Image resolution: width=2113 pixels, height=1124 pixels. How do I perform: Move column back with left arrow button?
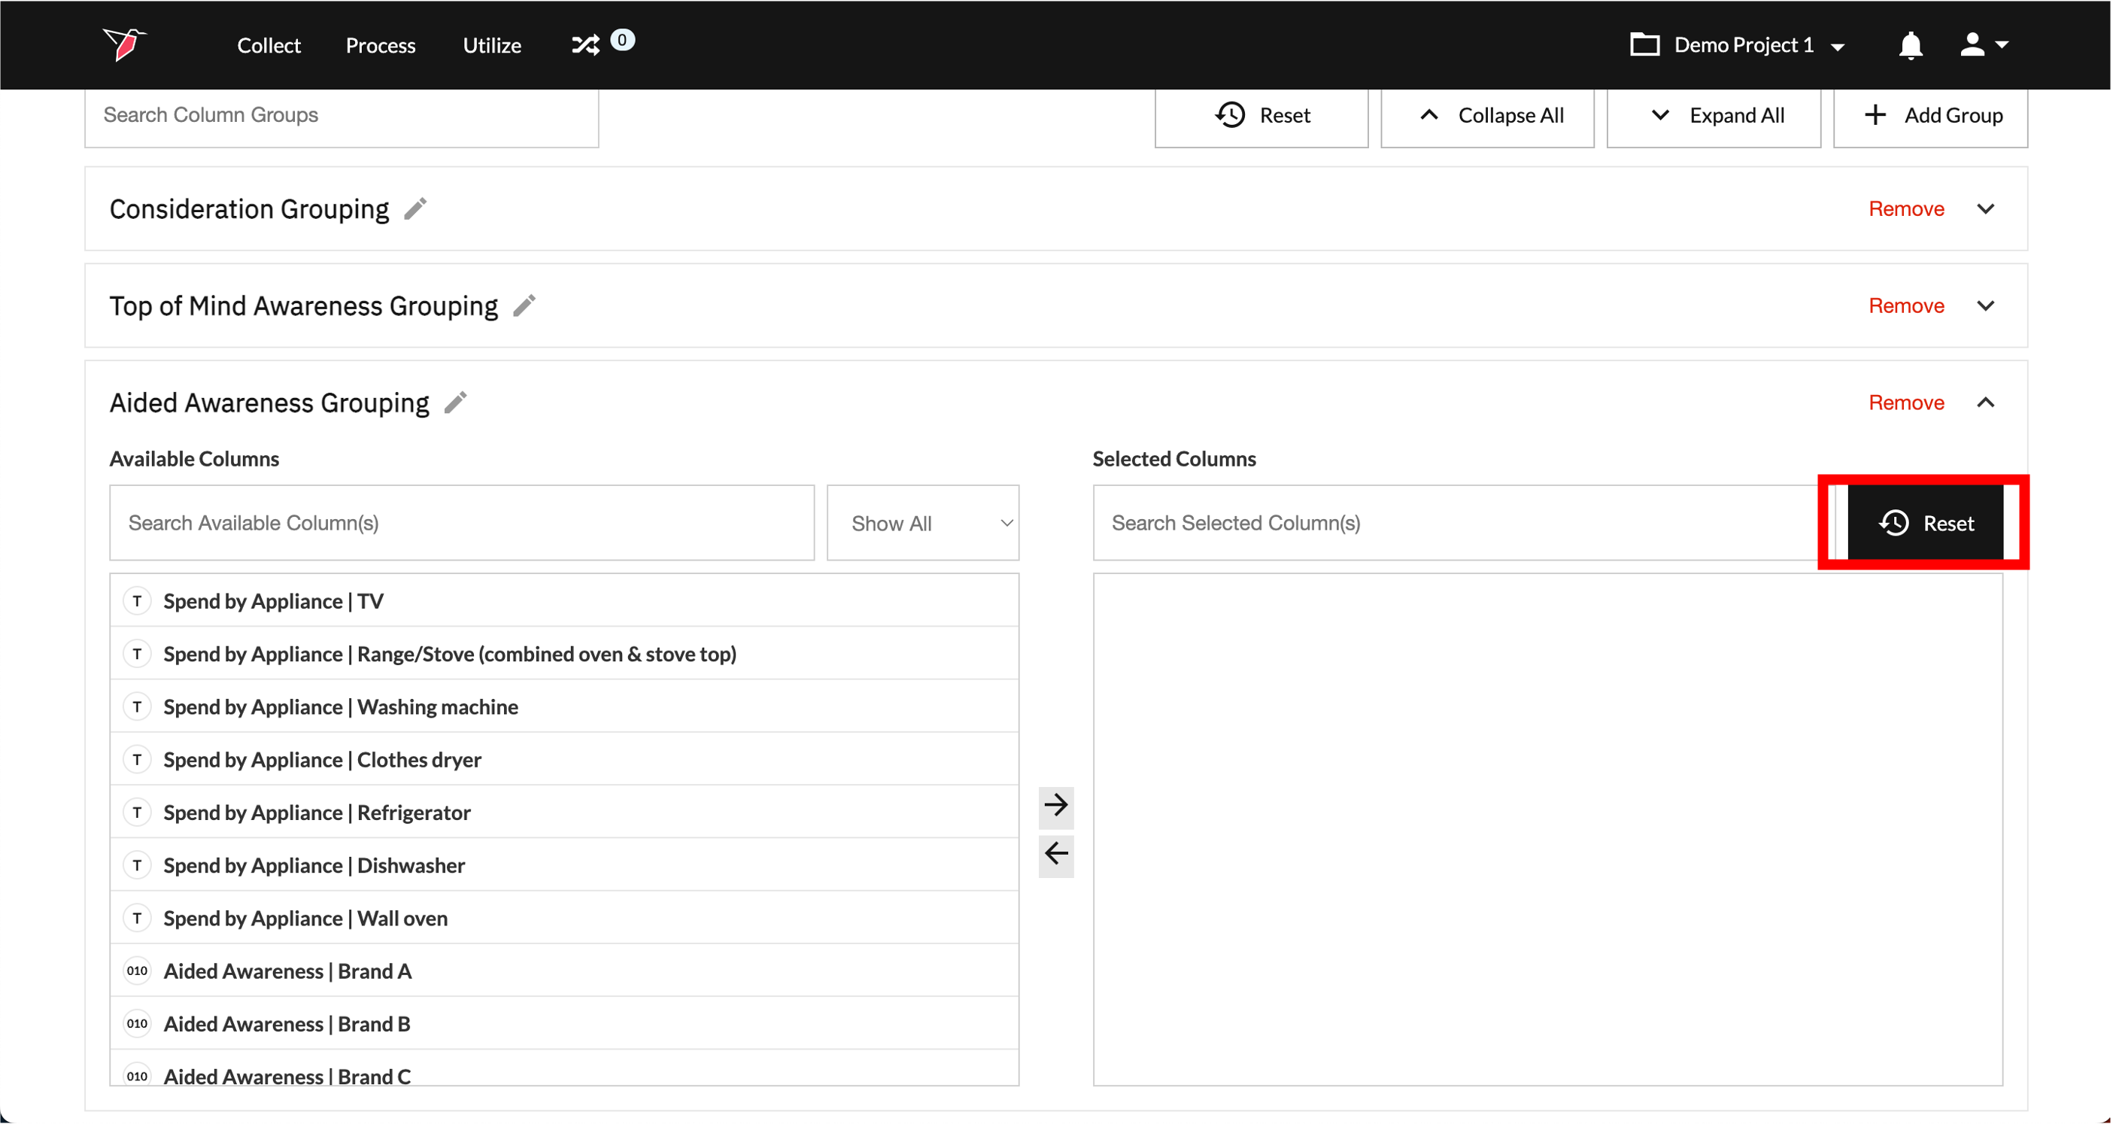1055,854
